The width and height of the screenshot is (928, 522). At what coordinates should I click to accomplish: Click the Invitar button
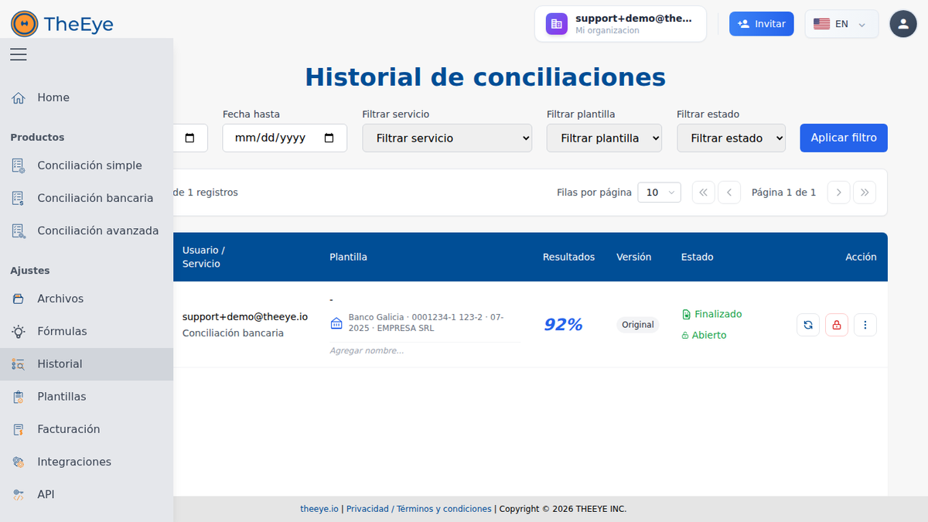(x=762, y=24)
